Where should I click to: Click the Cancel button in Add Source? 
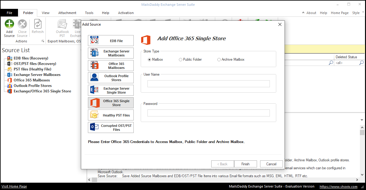(271, 164)
